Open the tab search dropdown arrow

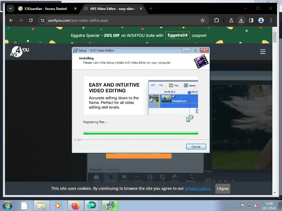click(x=10, y=9)
